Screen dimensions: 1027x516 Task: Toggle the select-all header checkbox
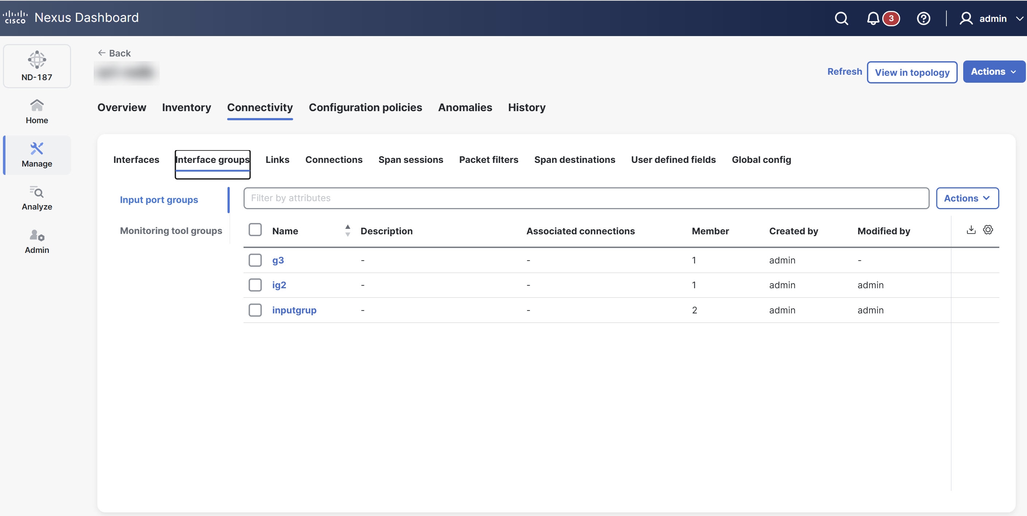(x=255, y=230)
